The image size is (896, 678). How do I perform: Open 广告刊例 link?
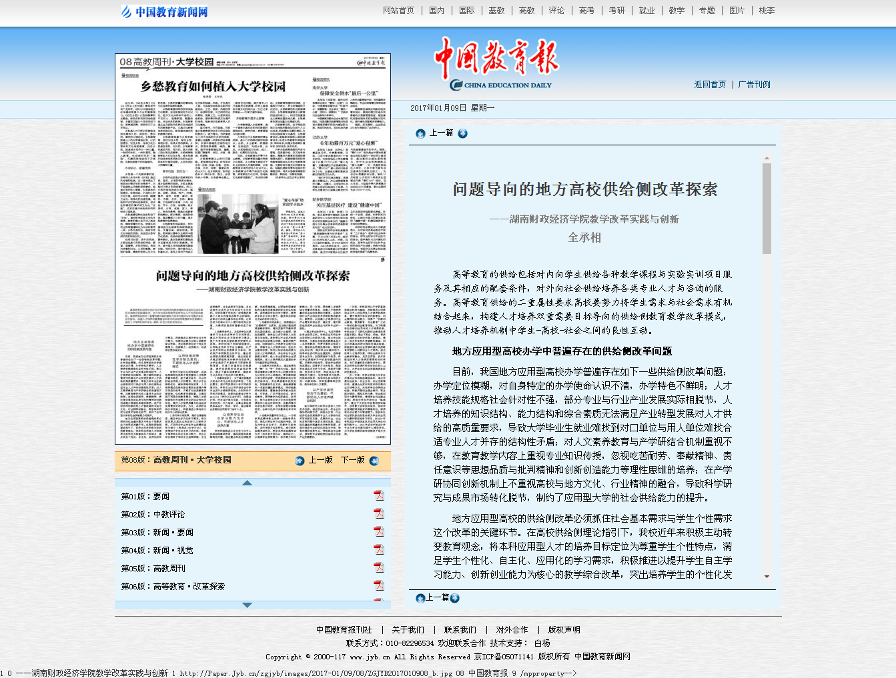pos(754,85)
